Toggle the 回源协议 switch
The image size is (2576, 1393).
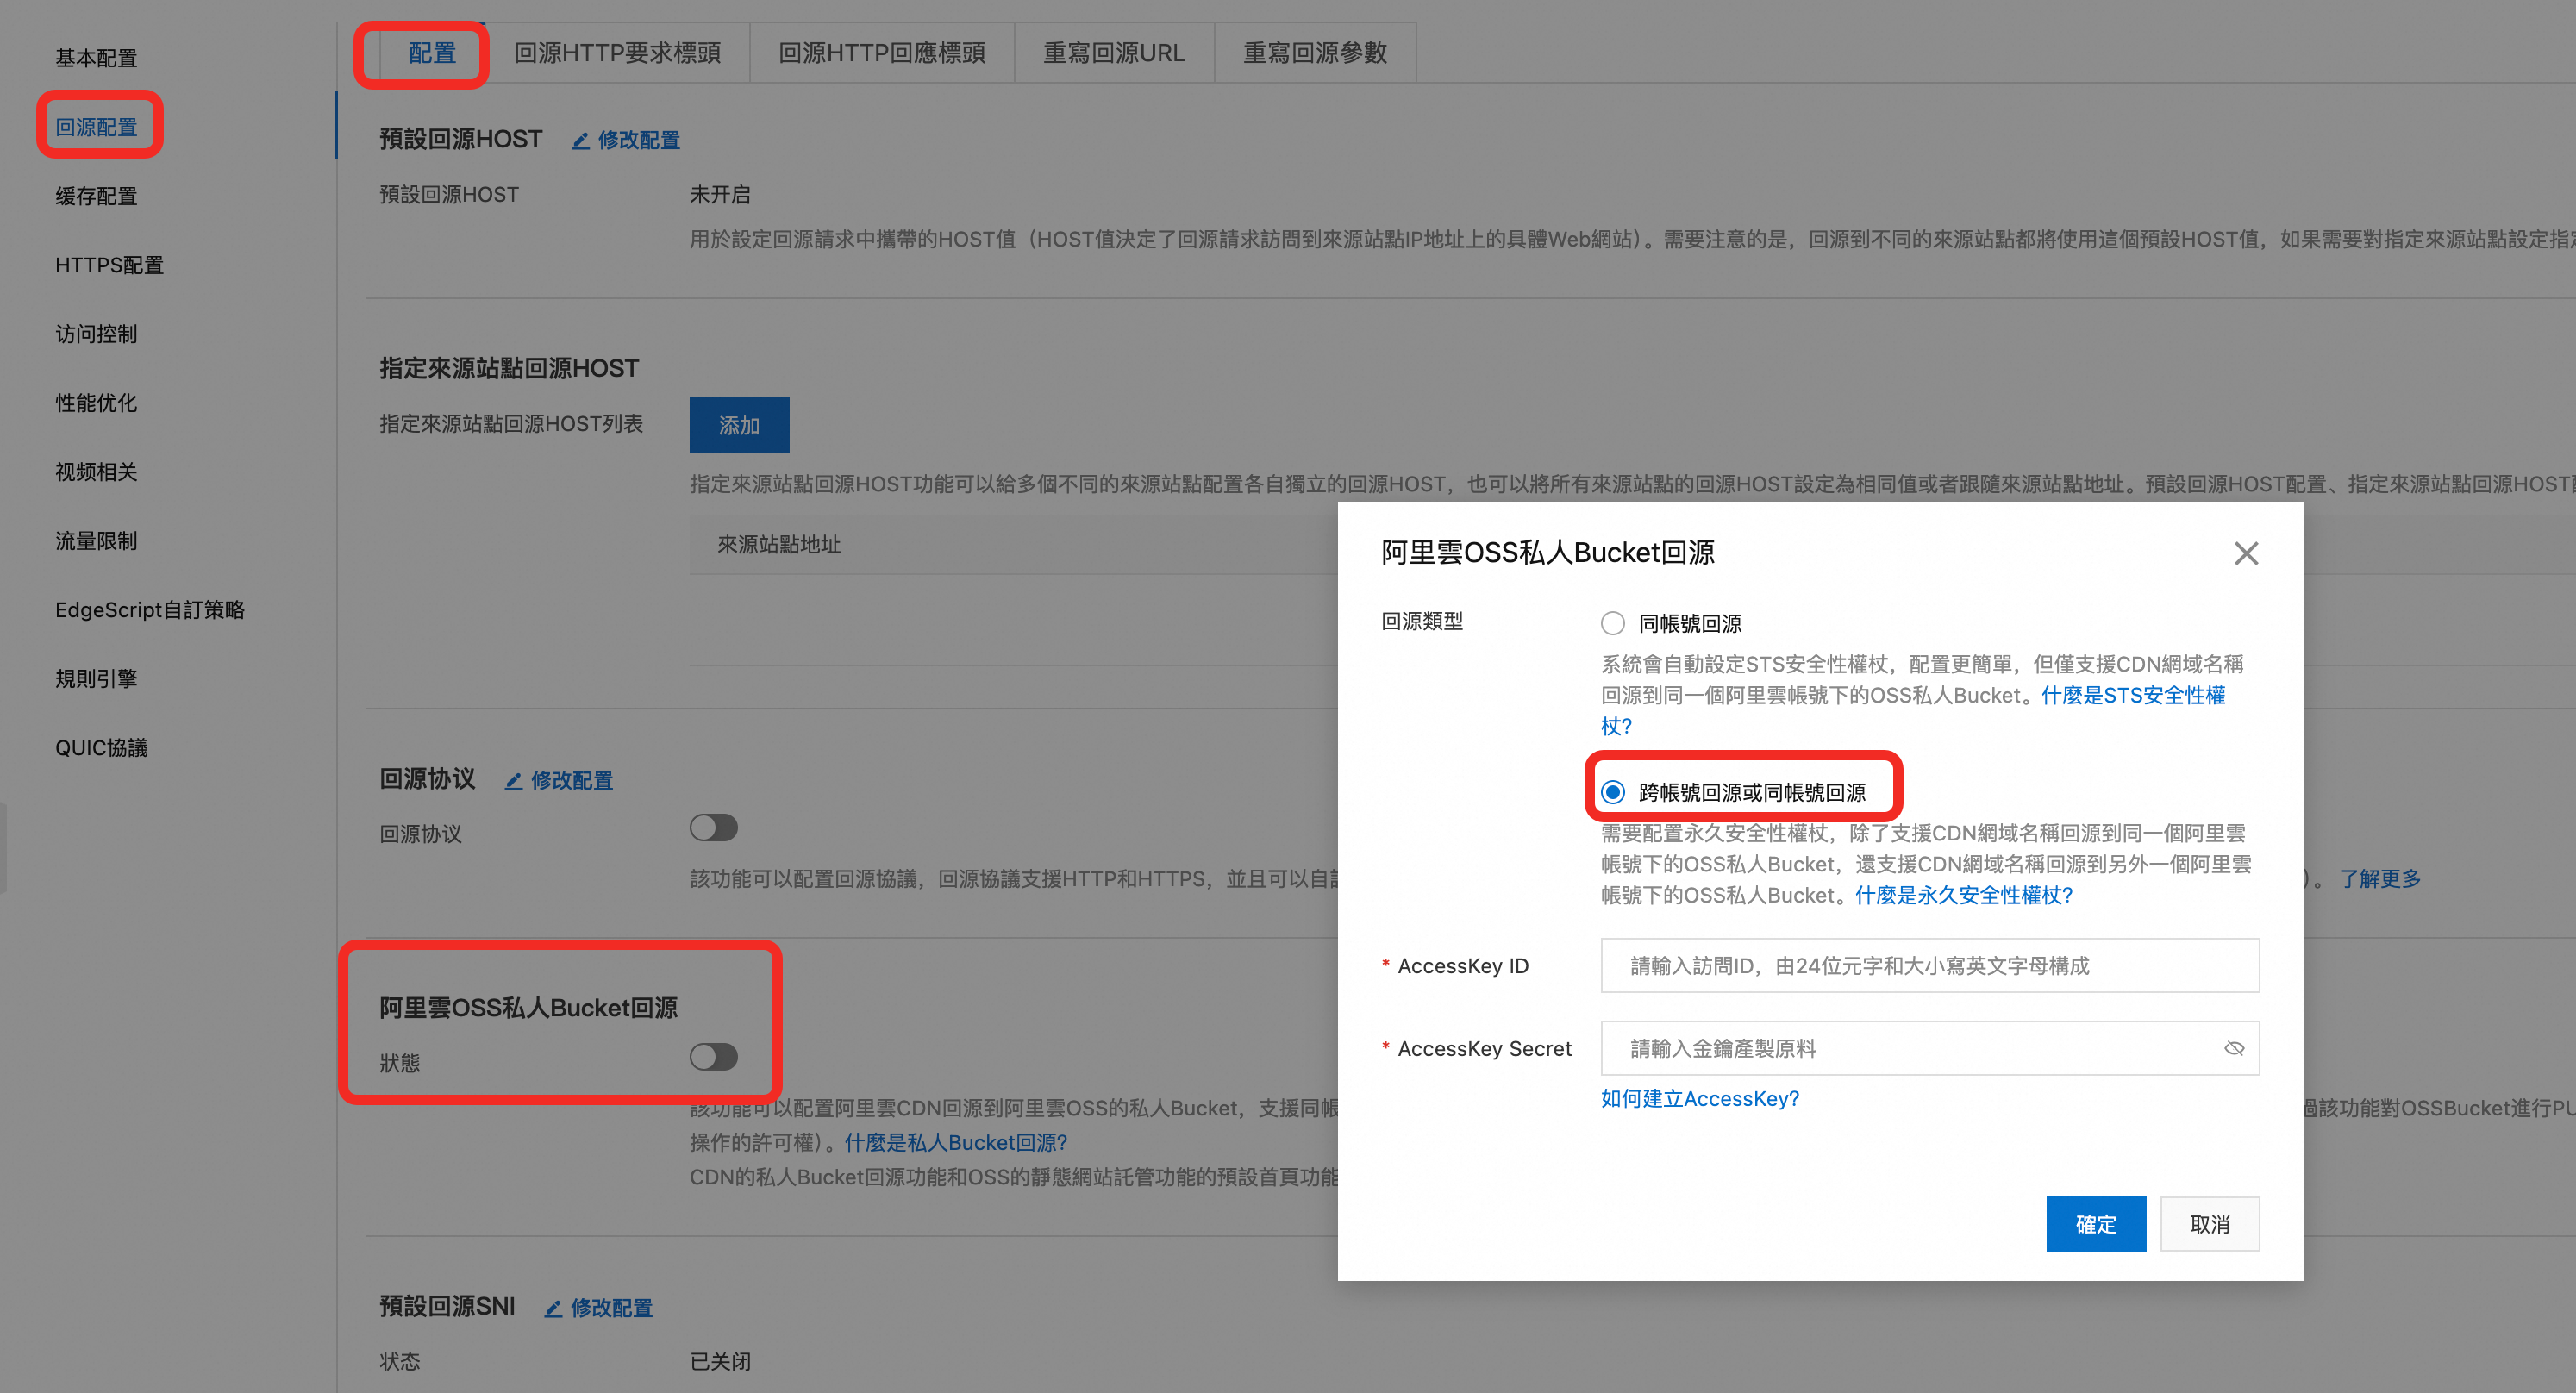[713, 827]
